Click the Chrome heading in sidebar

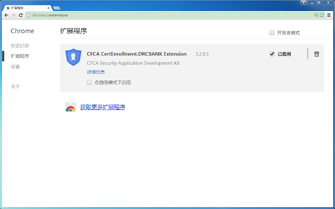click(23, 31)
